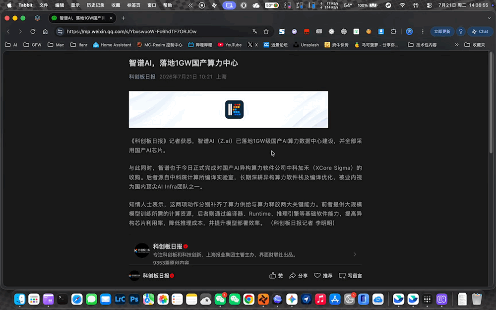Open Photoshop from the dock
The height and width of the screenshot is (310, 496).
[x=134, y=299]
